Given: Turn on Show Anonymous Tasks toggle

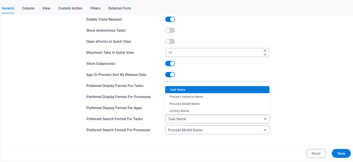Looking at the screenshot, I should coord(170,31).
